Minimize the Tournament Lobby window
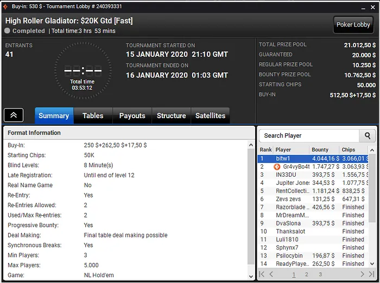The height and width of the screenshot is (283, 380). click(x=363, y=8)
